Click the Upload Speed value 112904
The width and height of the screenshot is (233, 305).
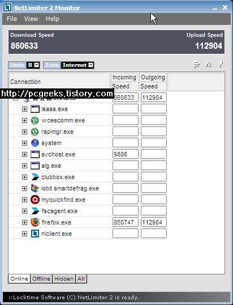[209, 46]
